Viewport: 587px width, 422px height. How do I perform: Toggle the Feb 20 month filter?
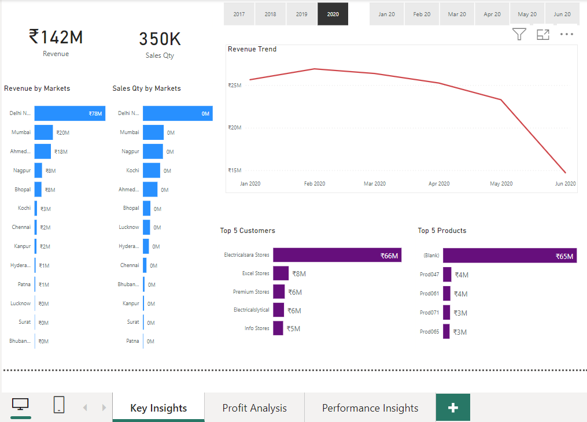point(422,14)
